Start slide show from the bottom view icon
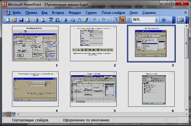Screen dimensions: 191x126 pyautogui.click(x=13, y=114)
